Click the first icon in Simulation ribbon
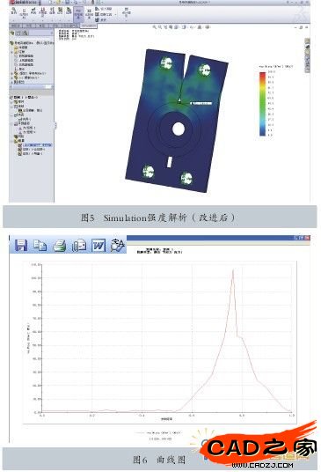Screen dimensions: 321x472 coord(13,11)
